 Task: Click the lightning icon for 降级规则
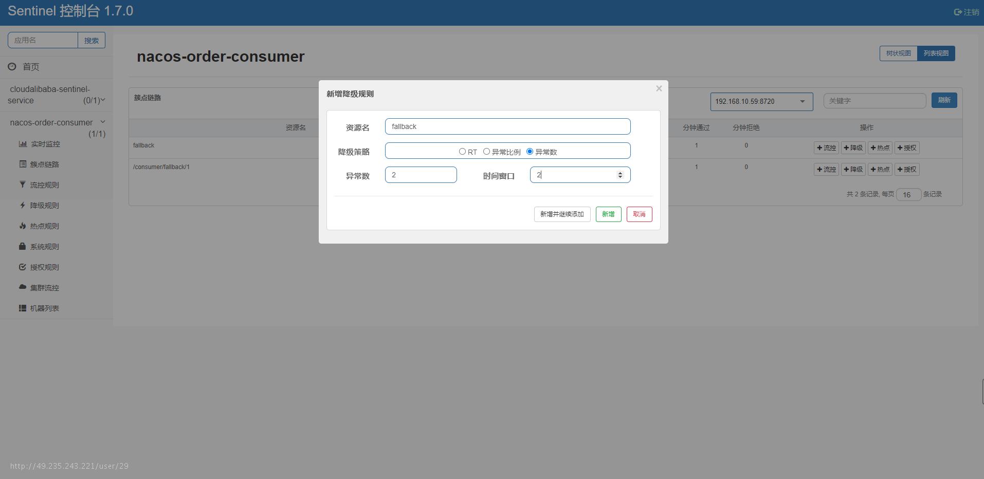(23, 205)
